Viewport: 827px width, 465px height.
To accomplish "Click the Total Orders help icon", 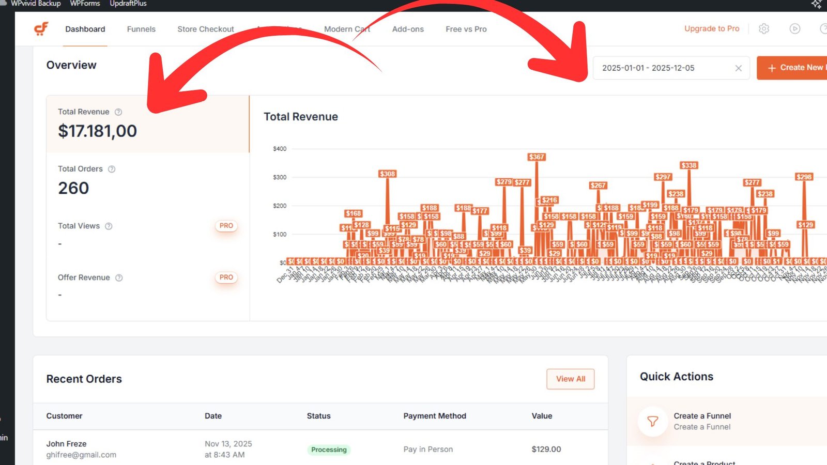I will pos(112,169).
